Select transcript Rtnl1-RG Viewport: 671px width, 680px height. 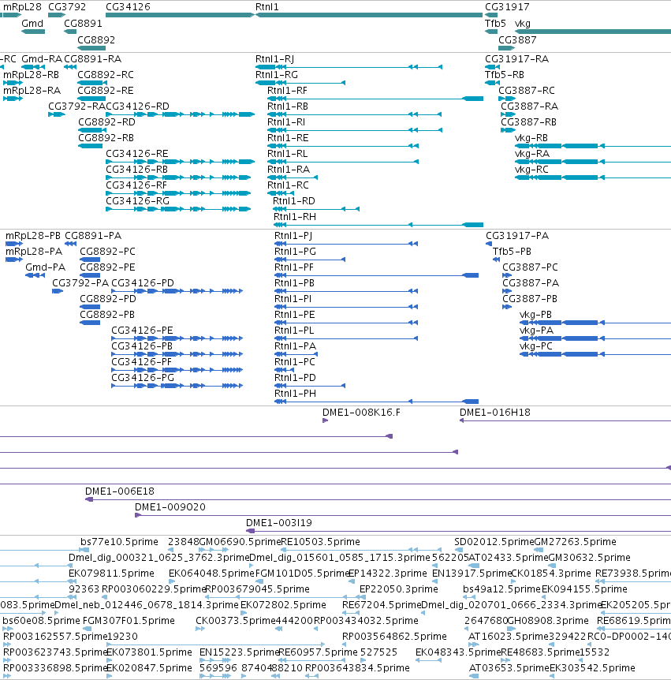pos(277,75)
